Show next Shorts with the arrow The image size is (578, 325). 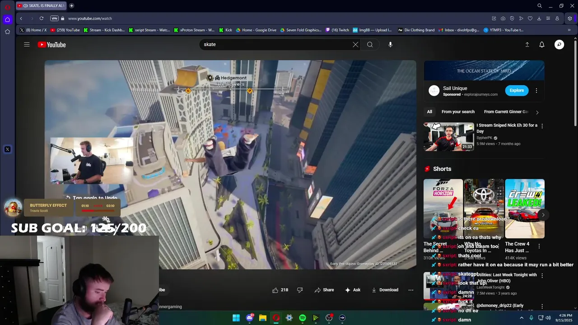point(543,215)
